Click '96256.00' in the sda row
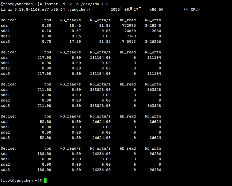 pos(101,154)
